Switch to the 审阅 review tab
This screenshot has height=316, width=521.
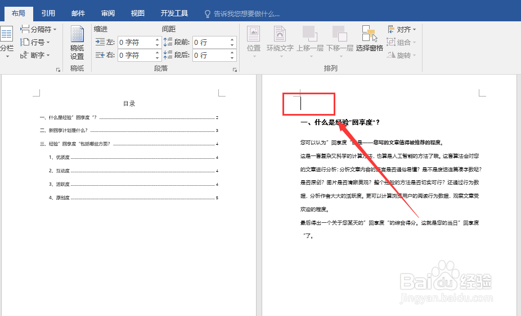tap(108, 13)
